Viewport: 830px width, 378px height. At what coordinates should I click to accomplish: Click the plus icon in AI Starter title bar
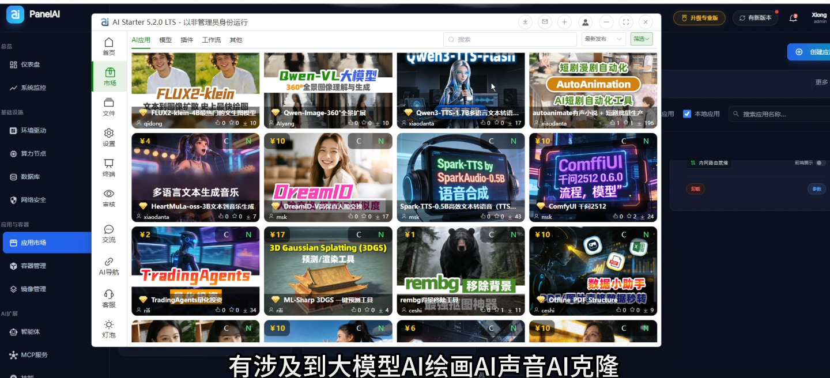point(565,22)
